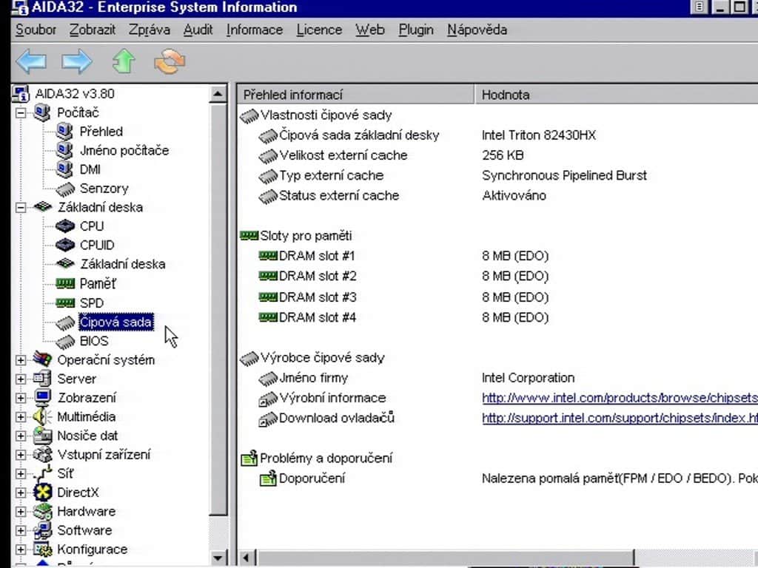Open the Nápověda menu
Screen dimensions: 758x568
click(477, 30)
